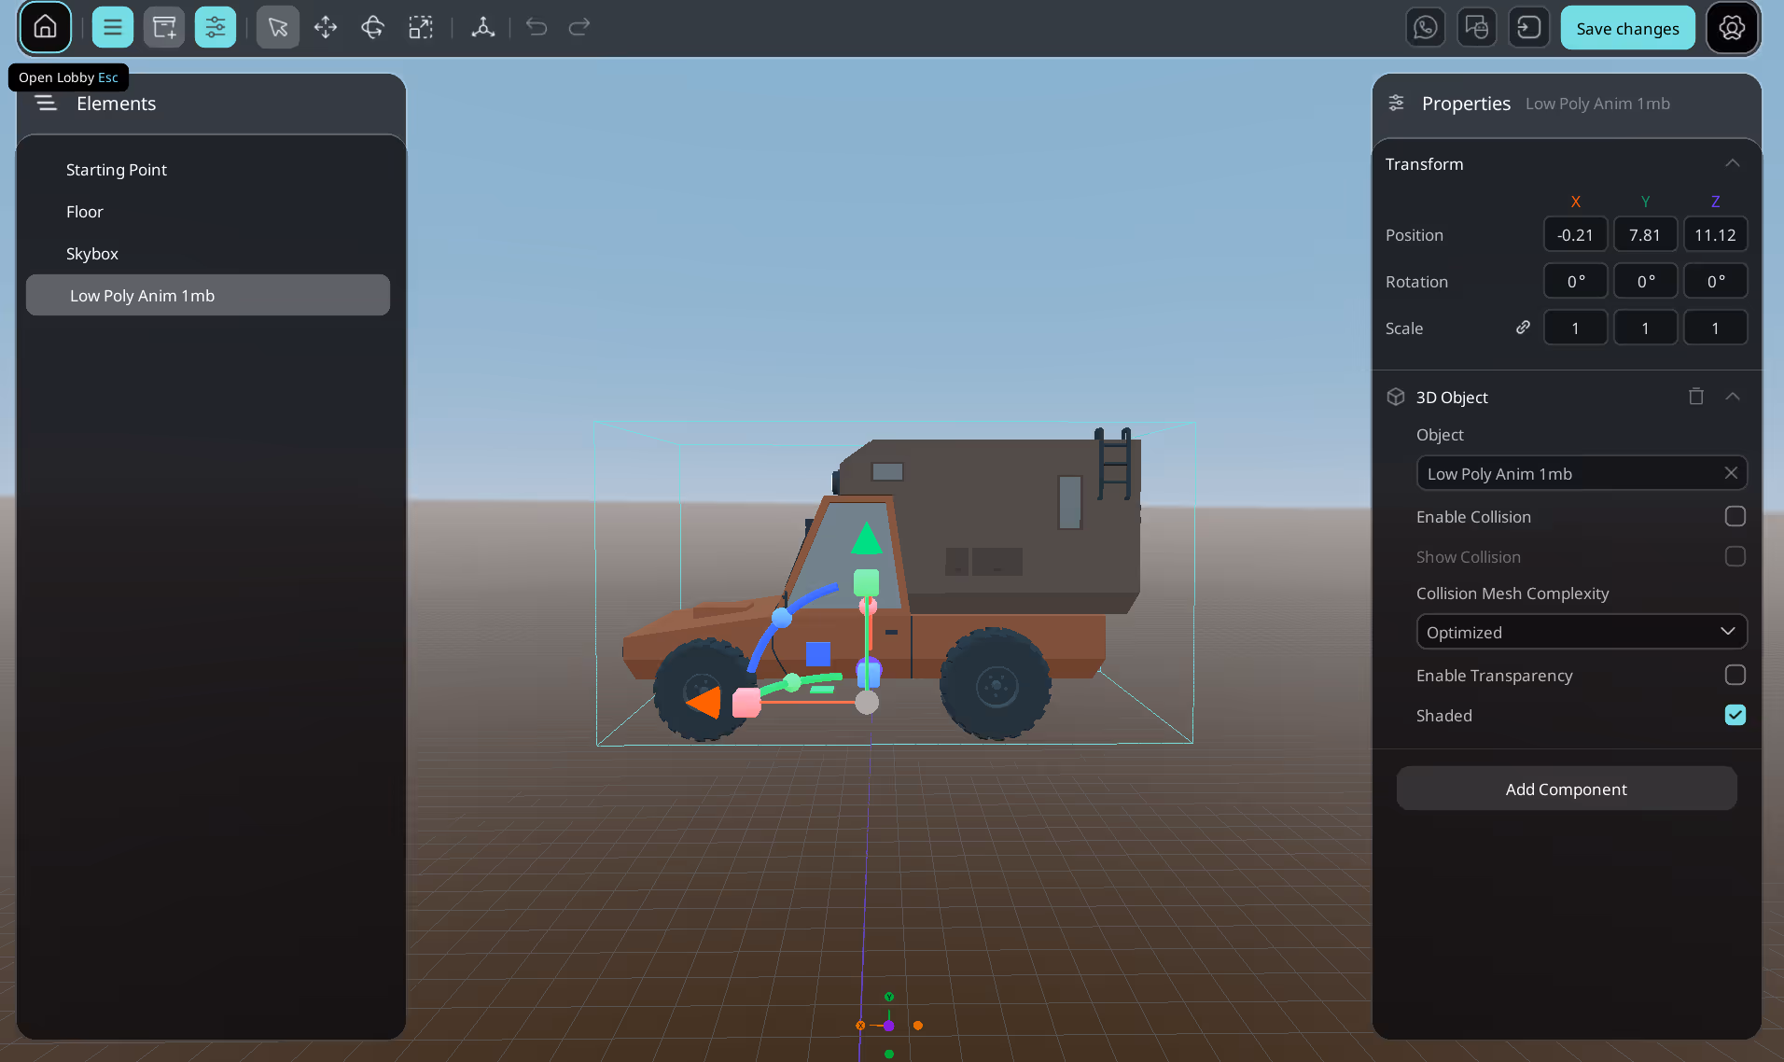Undo the last action
1784x1062 pixels.
click(537, 27)
